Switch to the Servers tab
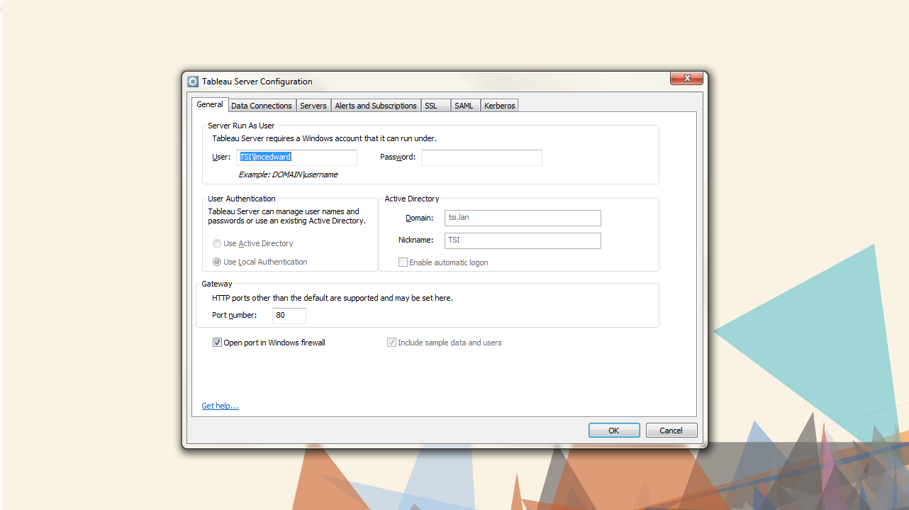The height and width of the screenshot is (510, 909). coord(313,106)
